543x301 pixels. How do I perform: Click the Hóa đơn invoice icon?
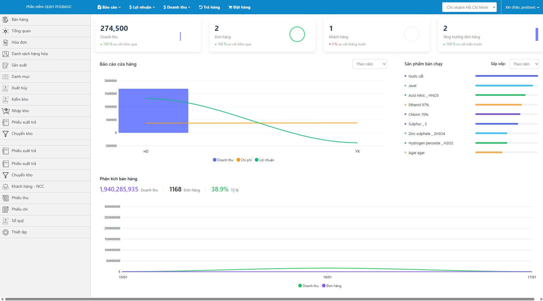click(5, 43)
